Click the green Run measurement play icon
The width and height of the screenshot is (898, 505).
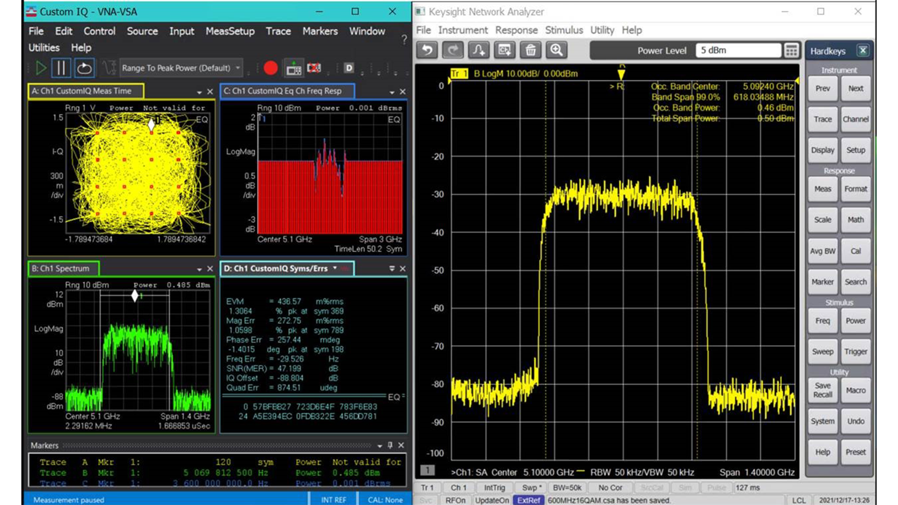click(x=40, y=68)
